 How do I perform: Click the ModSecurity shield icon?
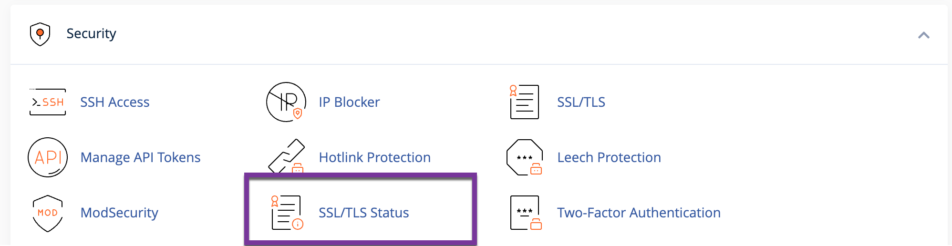click(x=48, y=213)
